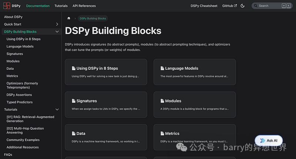Open Additional Resources sidebar link
Screen dimensions: 296x159
pyautogui.click(x=23, y=147)
